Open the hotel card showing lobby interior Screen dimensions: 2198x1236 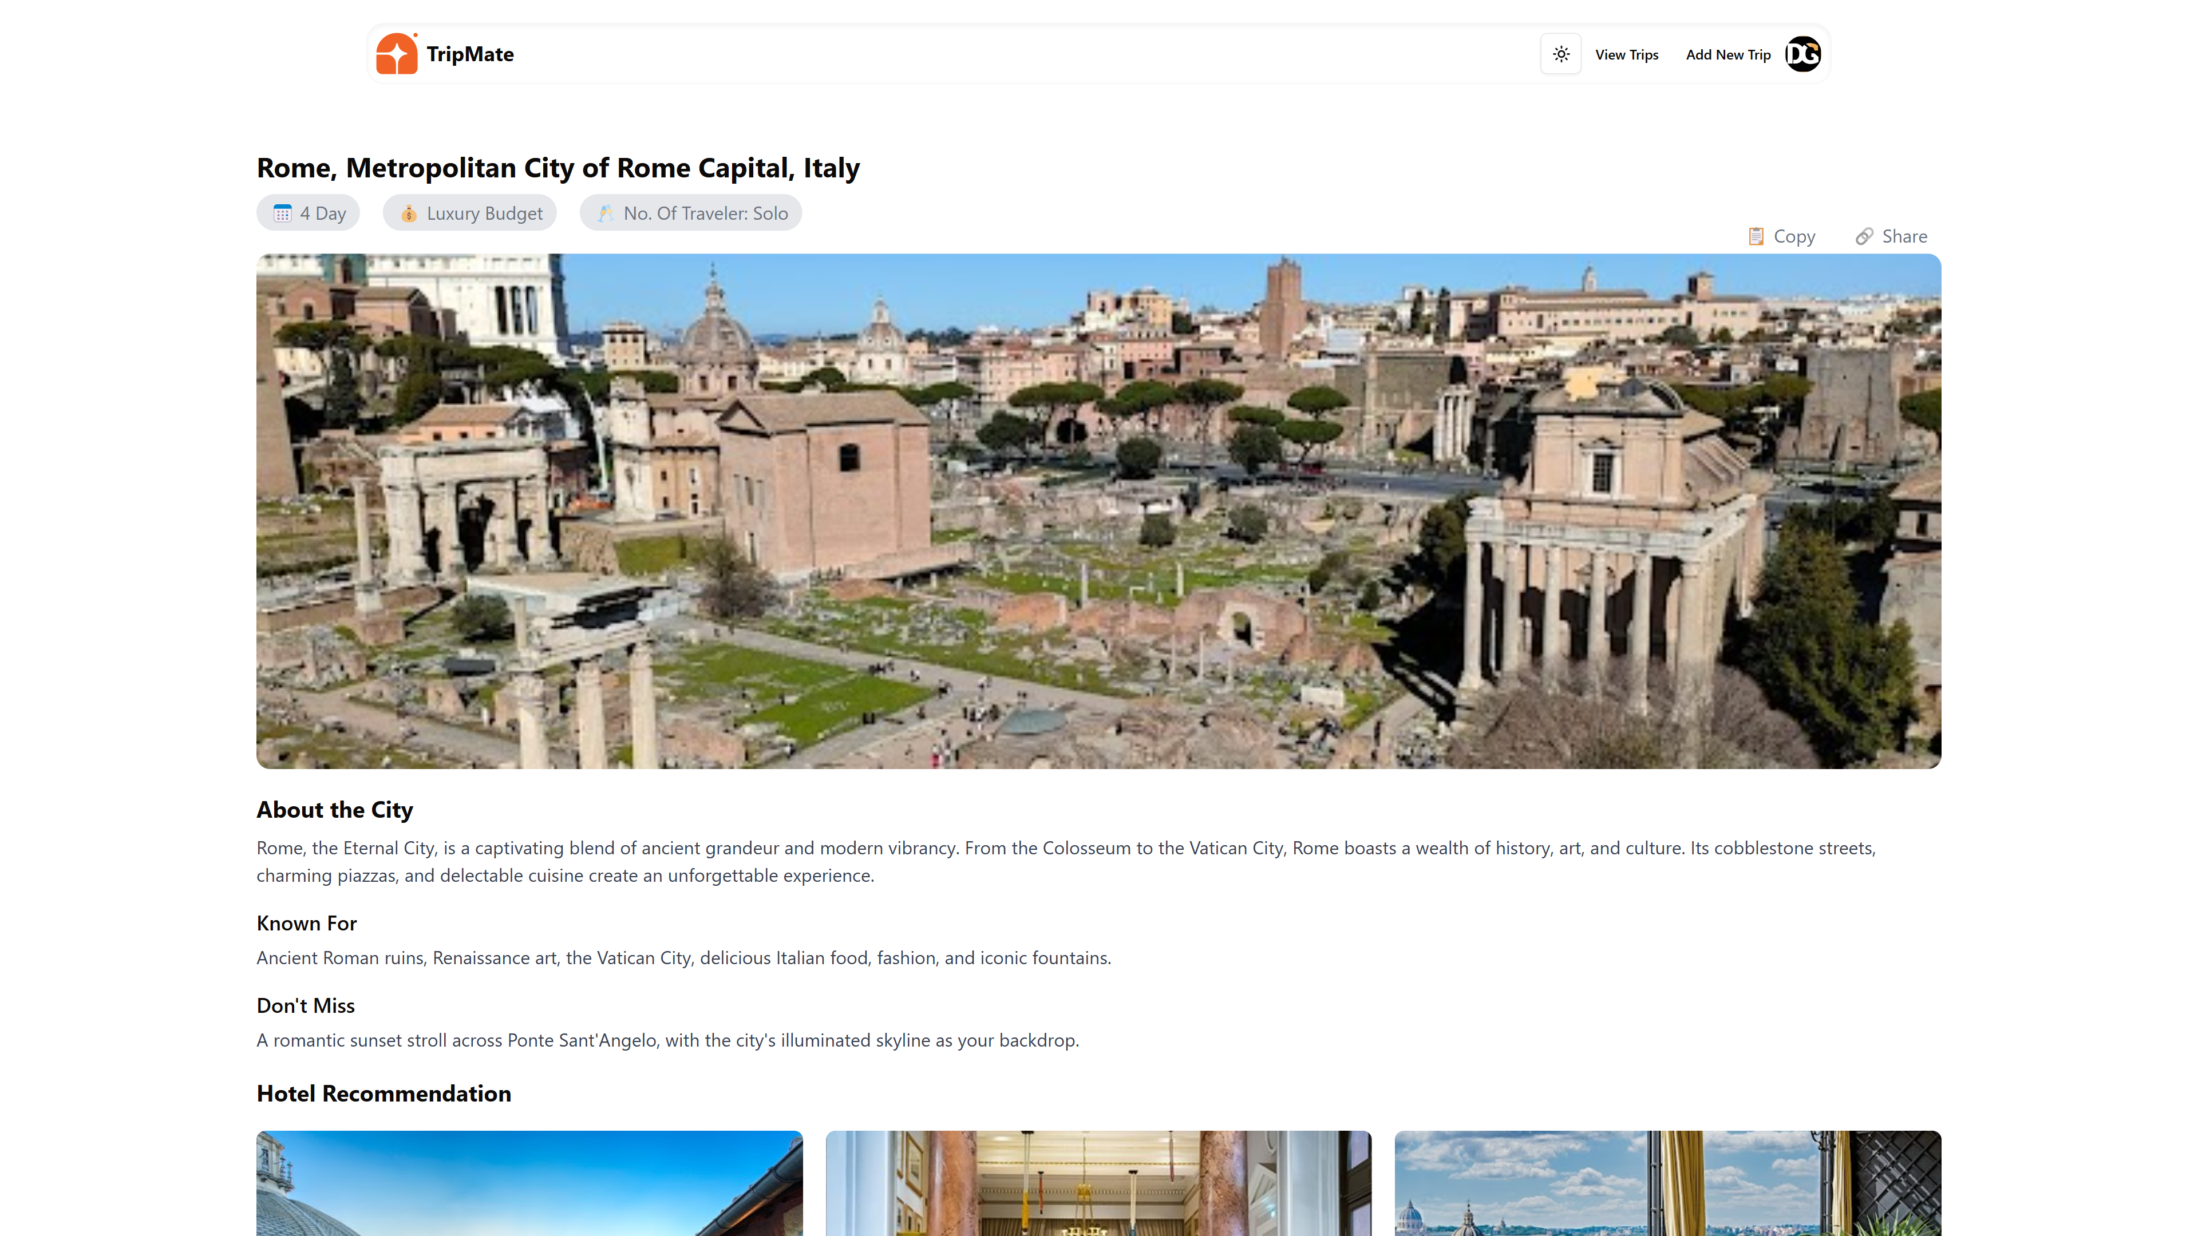pyautogui.click(x=1099, y=1183)
